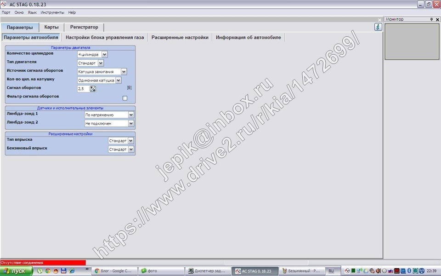Open the Количество цилиндров dropdown
Screen dimensions: 441x276
104,54
